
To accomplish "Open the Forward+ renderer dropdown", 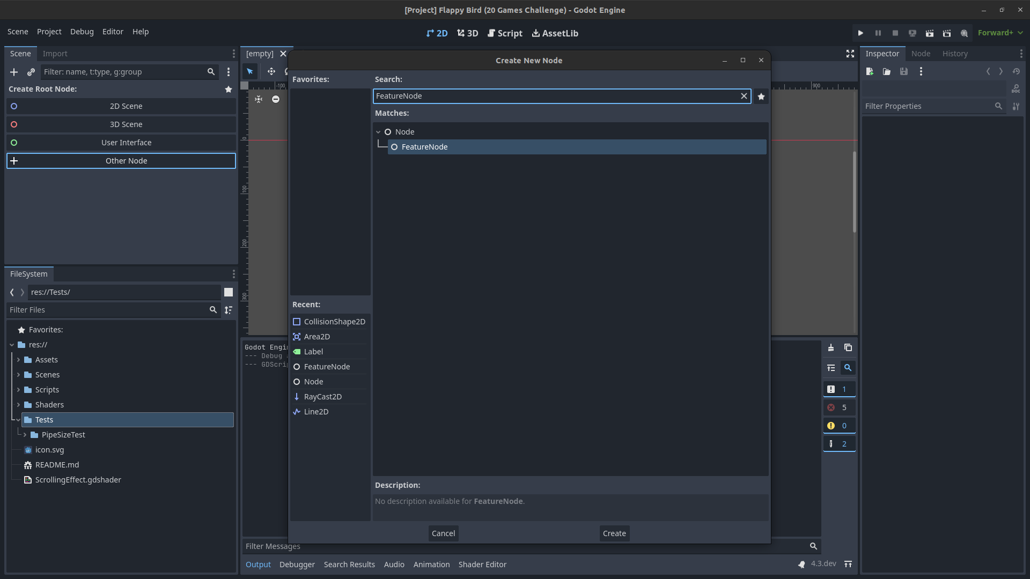I will pos(1000,33).
